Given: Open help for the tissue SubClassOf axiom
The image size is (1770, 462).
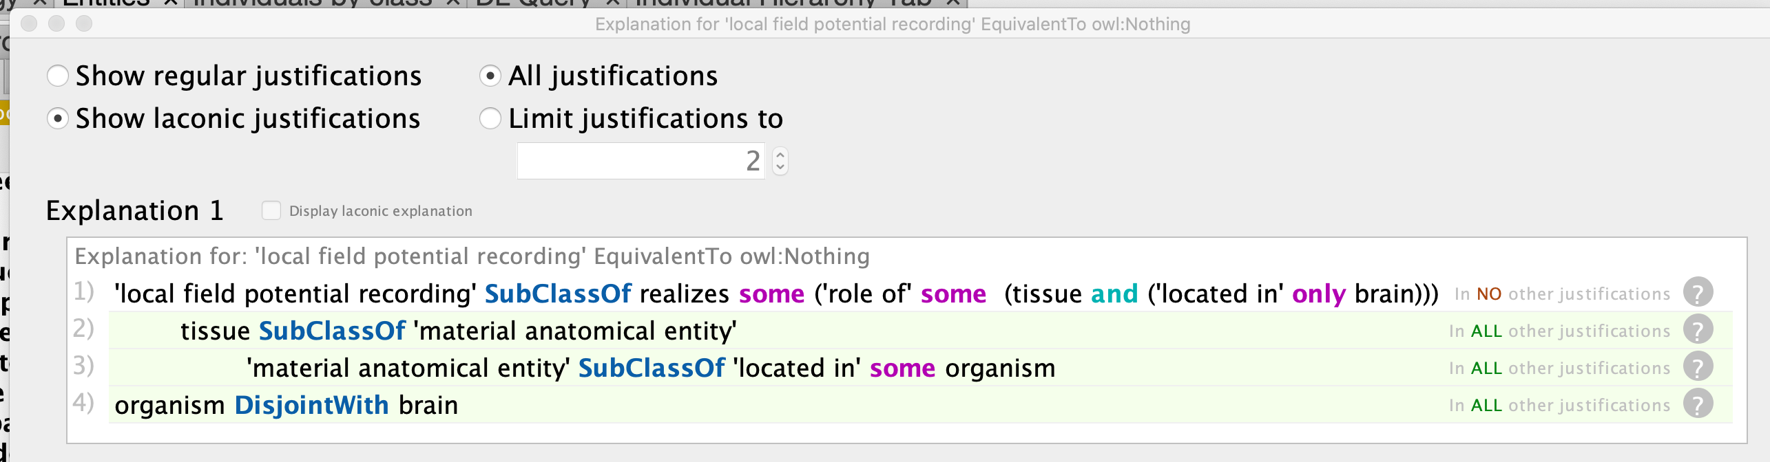Looking at the screenshot, I should [1698, 330].
